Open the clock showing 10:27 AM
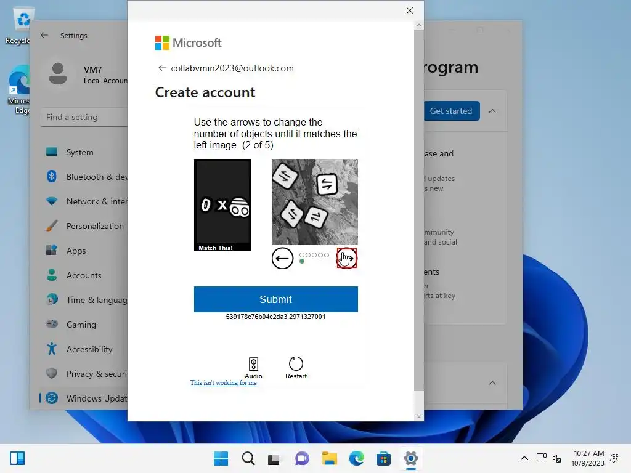The width and height of the screenshot is (631, 473). (588, 458)
